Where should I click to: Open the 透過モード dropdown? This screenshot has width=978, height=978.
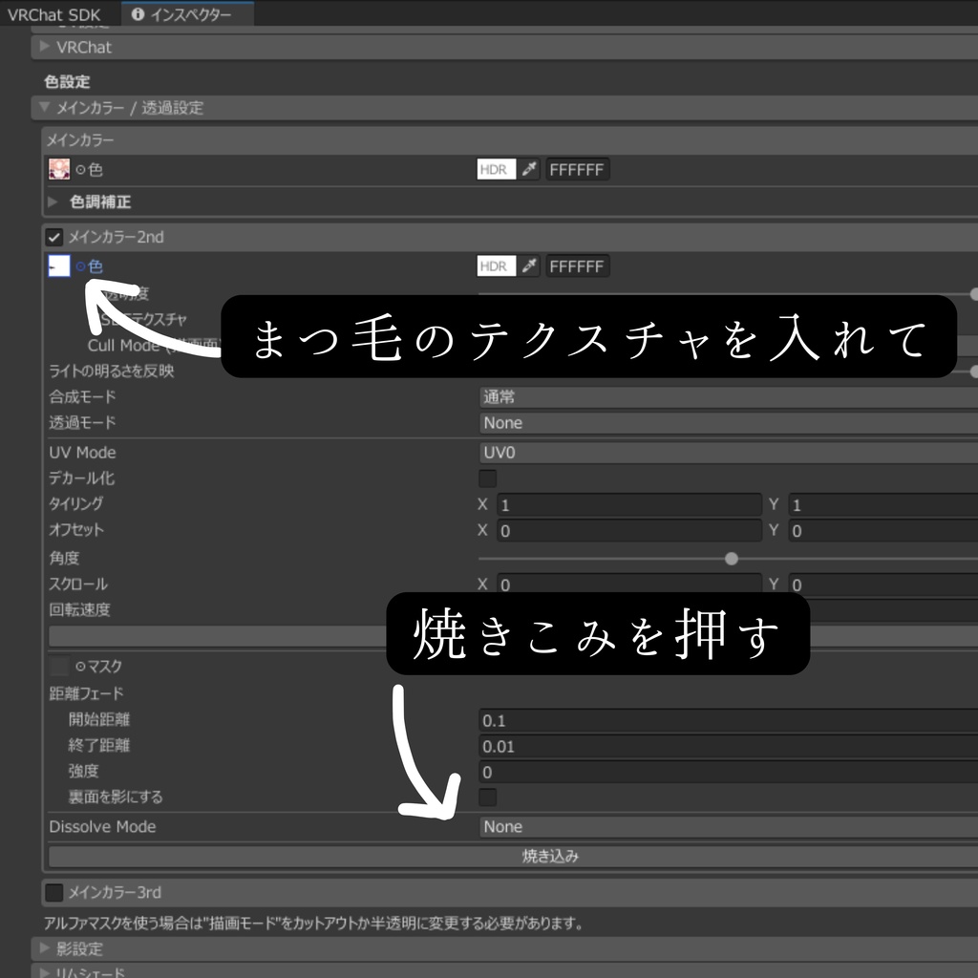[729, 423]
